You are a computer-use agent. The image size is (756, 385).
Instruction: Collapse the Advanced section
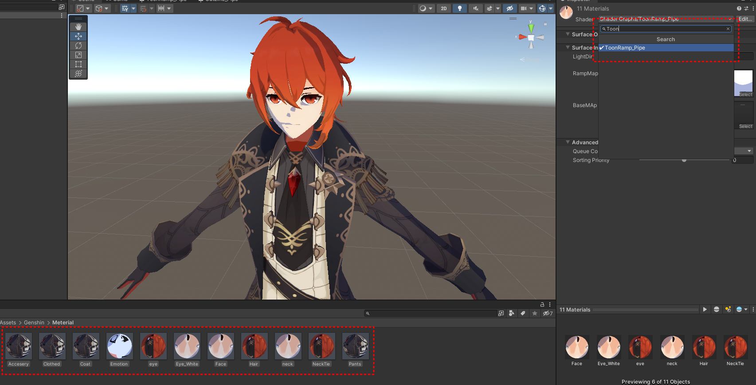568,142
